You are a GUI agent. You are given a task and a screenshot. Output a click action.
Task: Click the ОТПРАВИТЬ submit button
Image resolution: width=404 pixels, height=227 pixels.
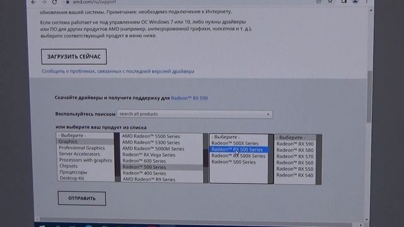(82, 199)
